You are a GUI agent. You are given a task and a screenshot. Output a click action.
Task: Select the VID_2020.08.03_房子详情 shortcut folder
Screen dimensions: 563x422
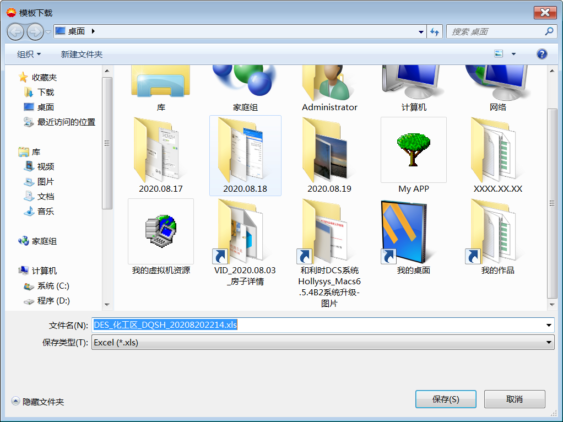point(245,242)
